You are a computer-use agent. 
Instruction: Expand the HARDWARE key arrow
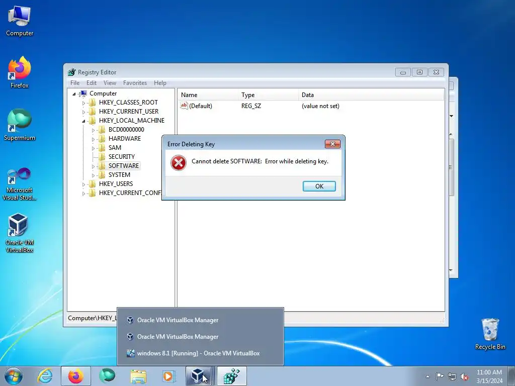(93, 139)
